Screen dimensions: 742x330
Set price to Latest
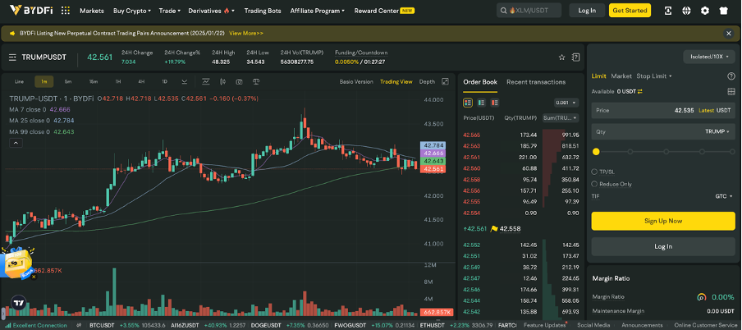(706, 110)
